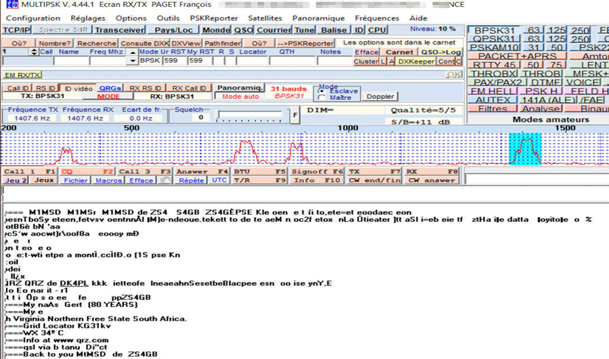The height and width of the screenshot is (359, 609).
Task: Click the CW end/fin macro button
Action: tap(374, 181)
